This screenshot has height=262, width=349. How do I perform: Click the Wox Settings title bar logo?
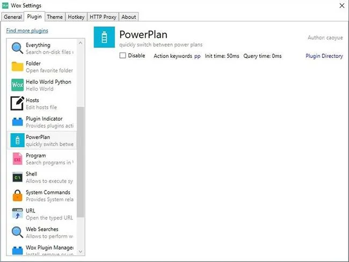5,5
